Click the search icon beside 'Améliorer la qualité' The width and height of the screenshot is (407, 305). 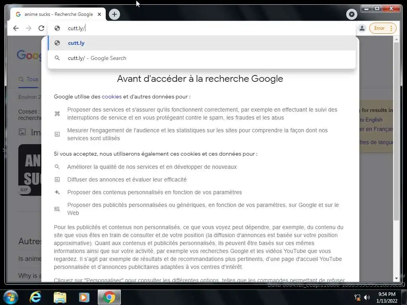coord(57,167)
